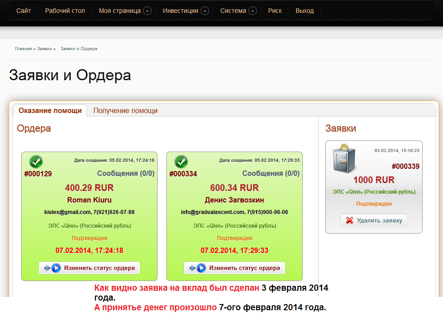
Task: Click the Заявки breadcrumb link
Action: click(x=44, y=49)
